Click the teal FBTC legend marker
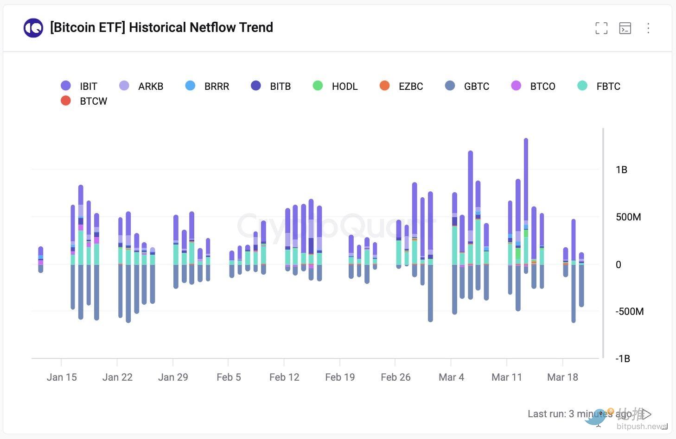Screen dimensions: 676x439 pos(582,86)
